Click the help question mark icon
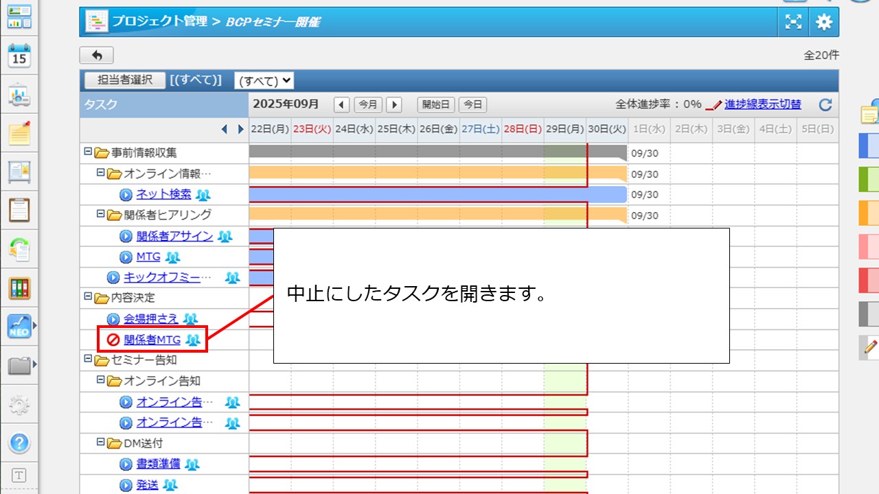 [19, 443]
